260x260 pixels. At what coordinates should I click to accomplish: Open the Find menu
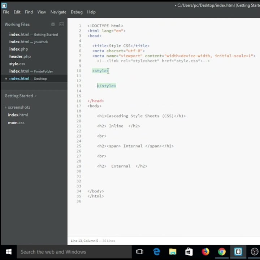click(x=29, y=12)
